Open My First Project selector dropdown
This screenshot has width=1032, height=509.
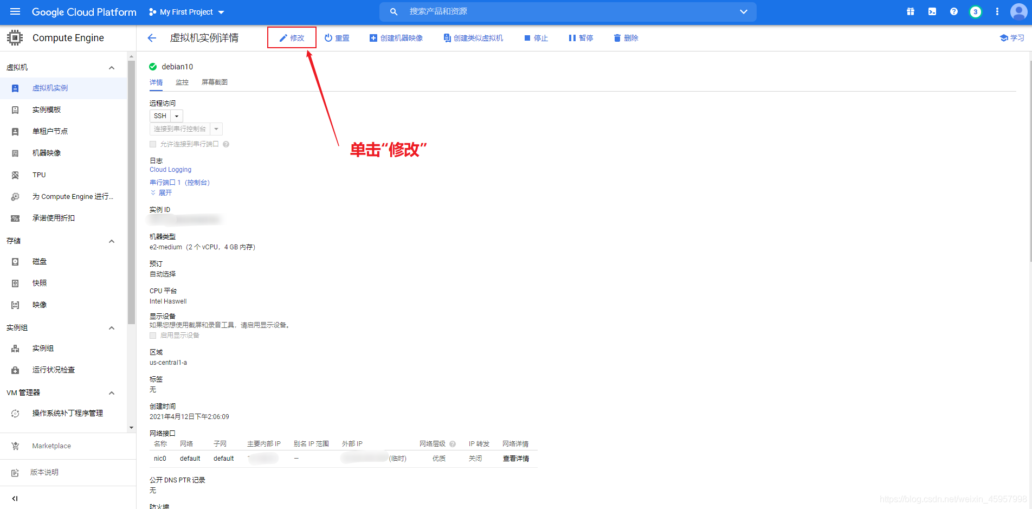click(186, 12)
